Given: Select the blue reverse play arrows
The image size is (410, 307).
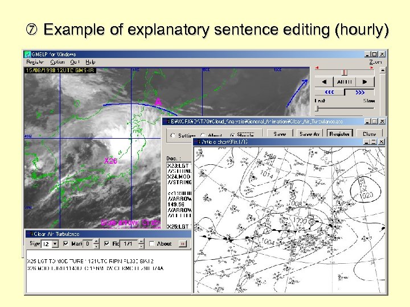Looking at the screenshot, I should pyautogui.click(x=329, y=92).
